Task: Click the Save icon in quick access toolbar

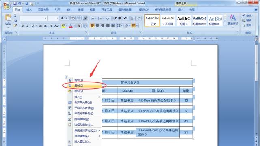Action: 15,4
